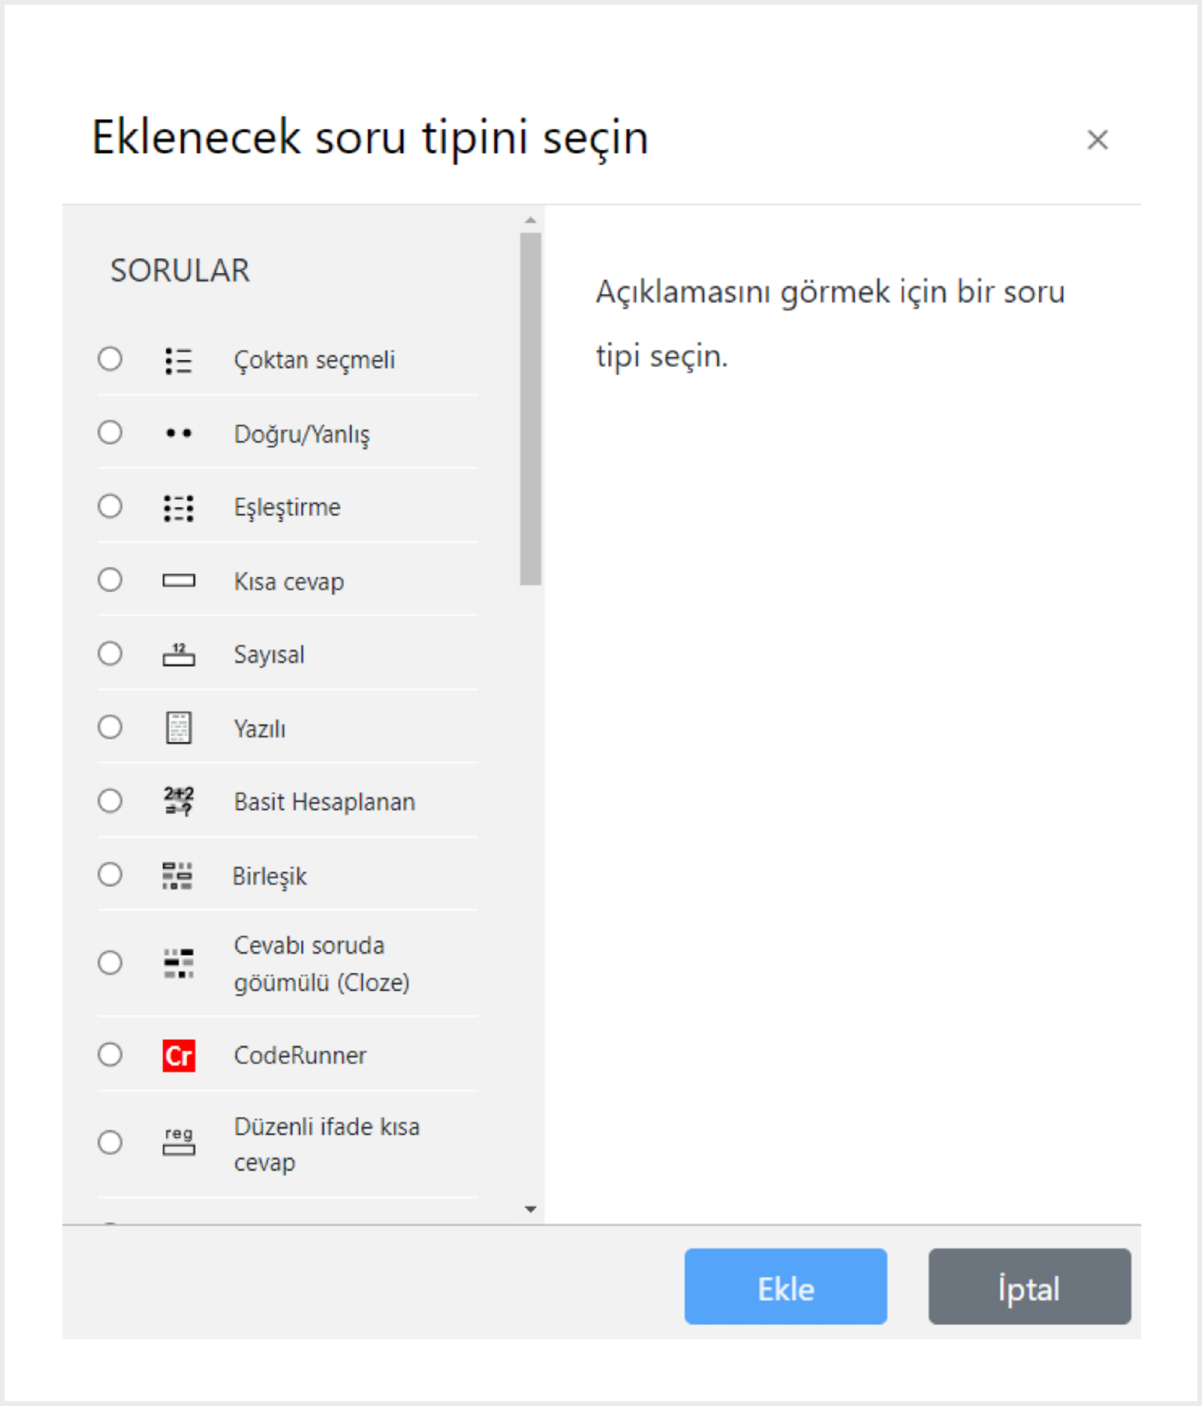Viewport: 1202px width, 1406px height.
Task: Select the CodeRunner radio button
Action: click(x=110, y=1054)
